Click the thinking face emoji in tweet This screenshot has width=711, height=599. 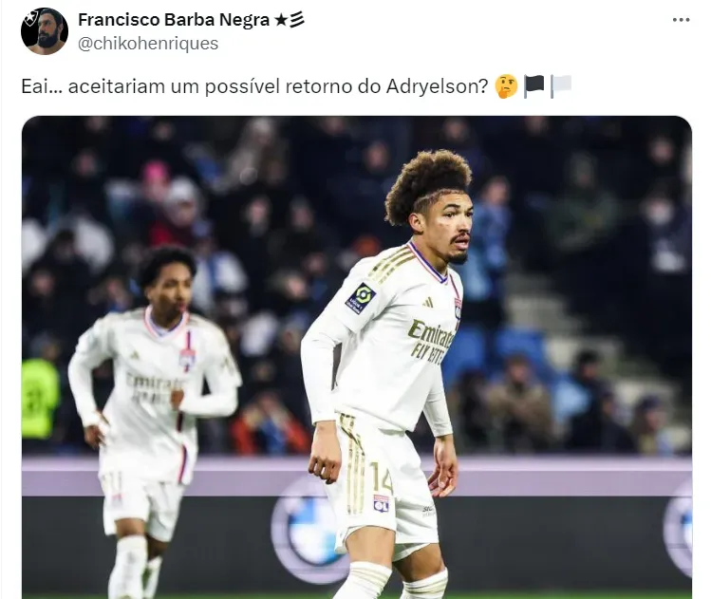[506, 86]
